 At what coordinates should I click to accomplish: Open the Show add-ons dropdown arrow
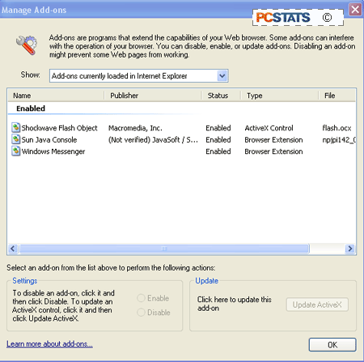coord(222,76)
